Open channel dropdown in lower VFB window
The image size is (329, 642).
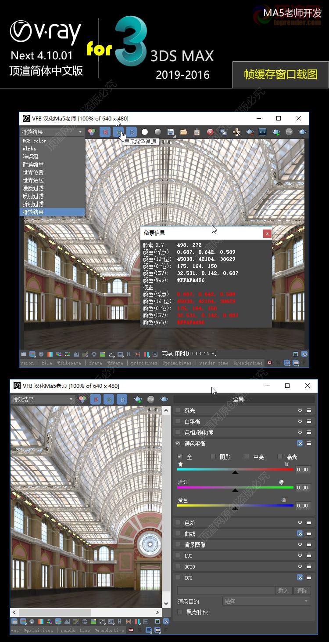[42, 399]
